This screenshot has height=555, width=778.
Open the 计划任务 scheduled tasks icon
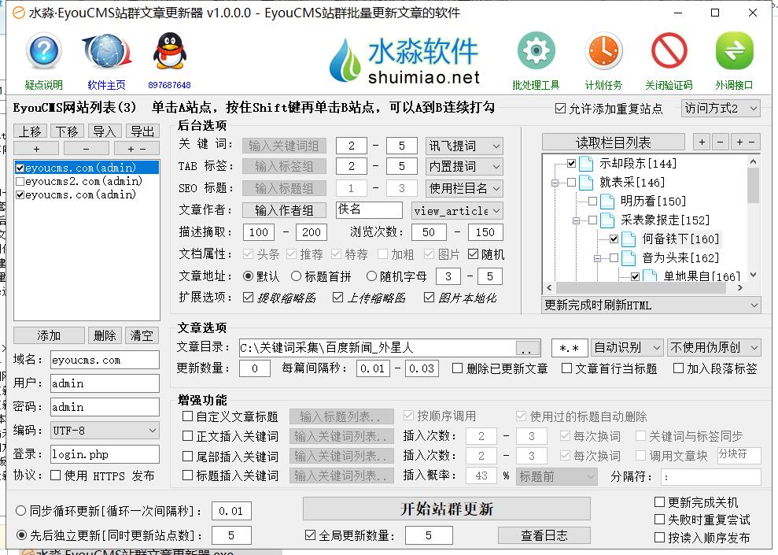point(602,49)
